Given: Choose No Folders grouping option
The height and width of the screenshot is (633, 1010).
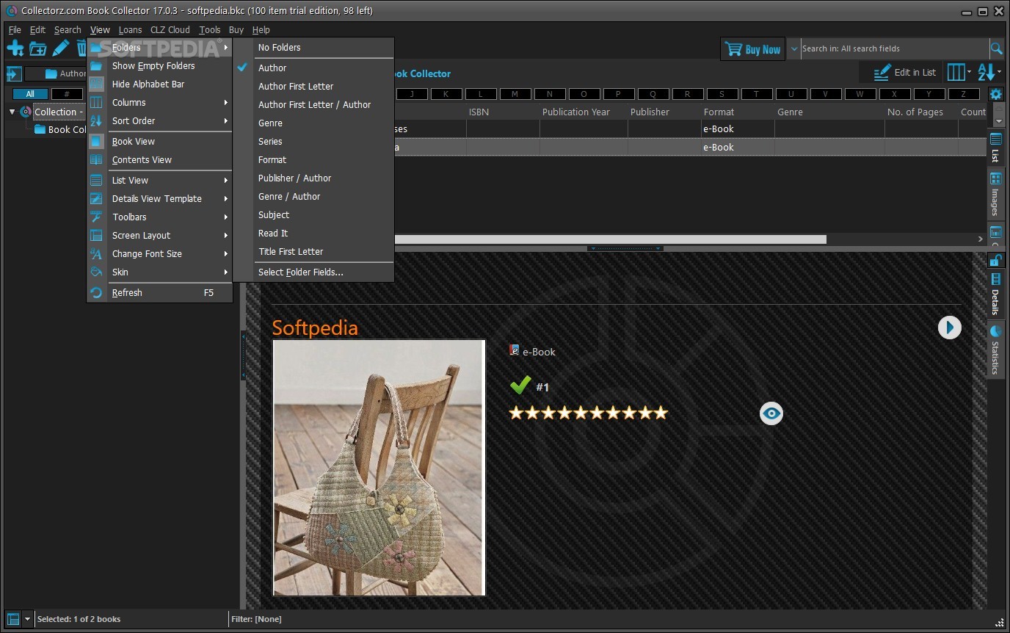Looking at the screenshot, I should [x=313, y=47].
